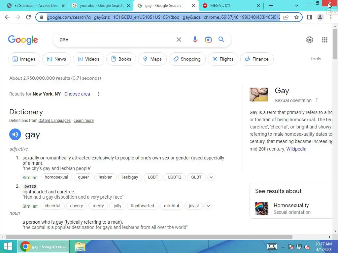
Task: Open the Oxford Languages link
Action: (54, 121)
